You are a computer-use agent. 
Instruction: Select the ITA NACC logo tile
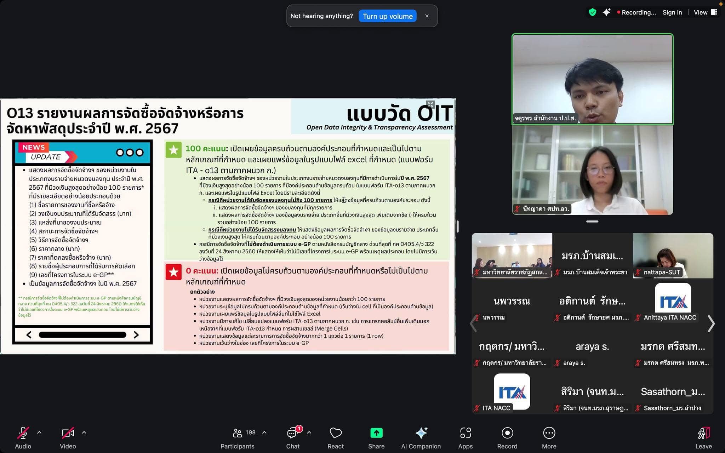pos(512,391)
